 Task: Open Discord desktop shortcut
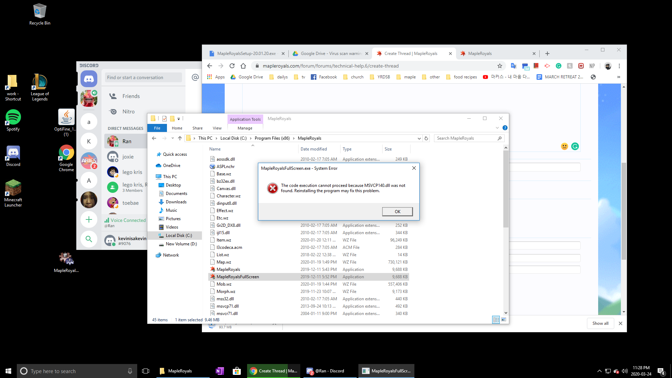click(x=13, y=156)
